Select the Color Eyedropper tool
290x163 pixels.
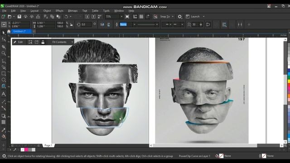pos(4,130)
